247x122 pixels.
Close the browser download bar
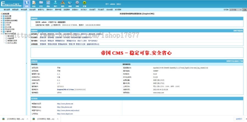point(246,119)
